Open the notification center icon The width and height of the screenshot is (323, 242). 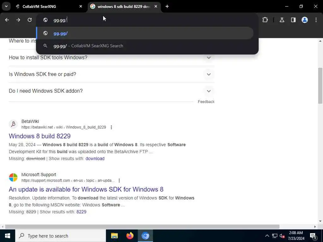coord(313,236)
